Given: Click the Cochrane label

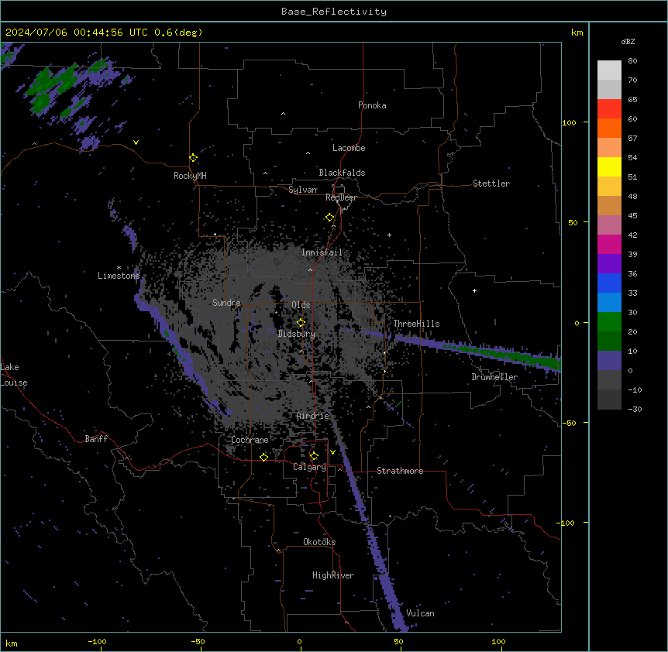Looking at the screenshot, I should 250,440.
